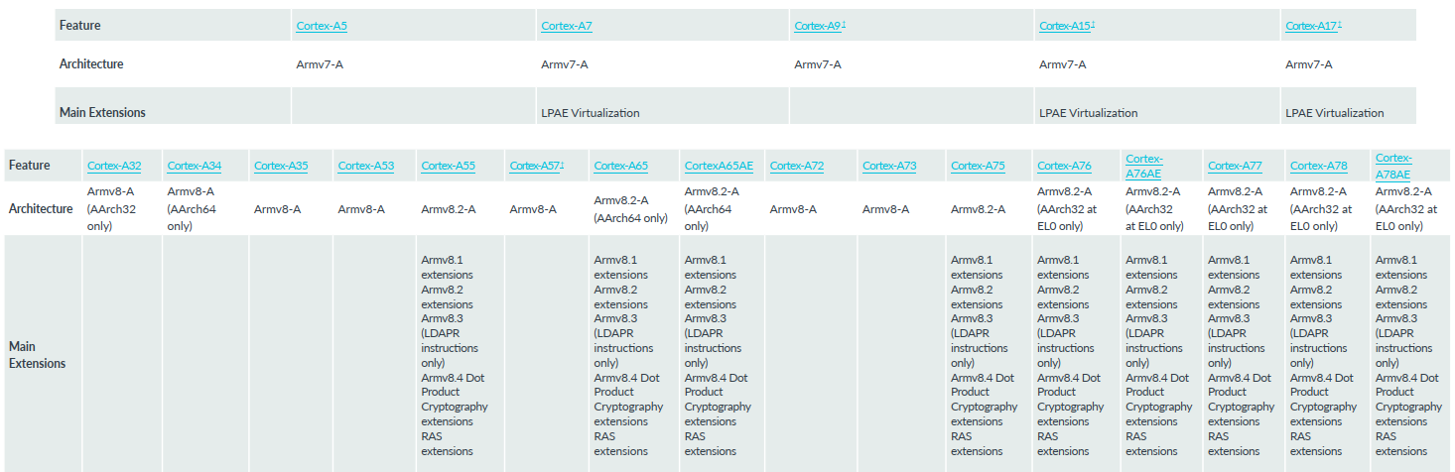Click the Main Extensions label in the Cortex-A5 table
The width and height of the screenshot is (1455, 472).
102,113
